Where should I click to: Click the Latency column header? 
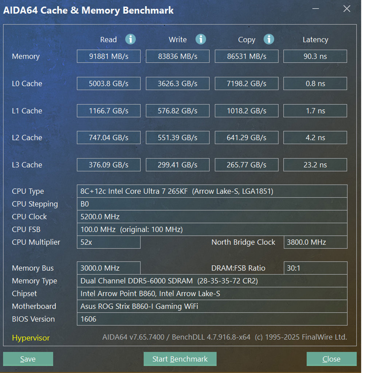point(315,40)
